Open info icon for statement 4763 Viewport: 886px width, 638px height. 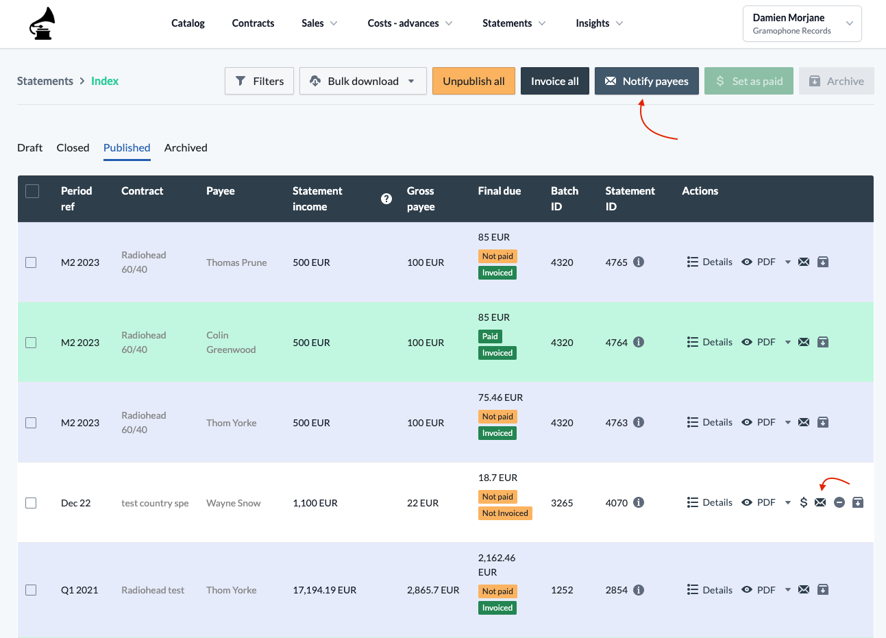[639, 422]
